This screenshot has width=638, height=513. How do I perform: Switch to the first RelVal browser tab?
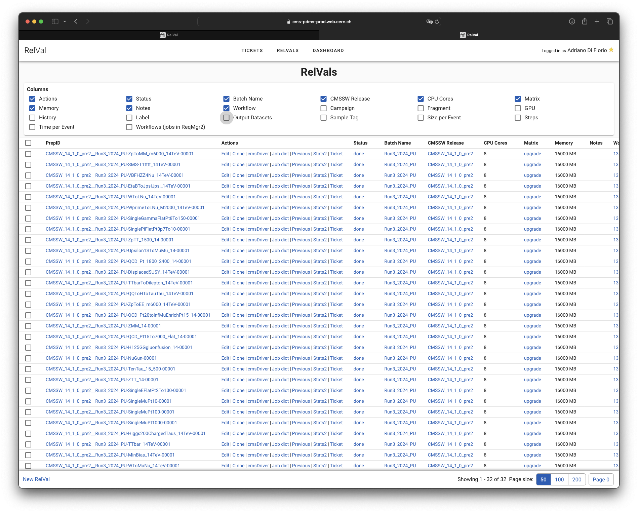pos(169,35)
